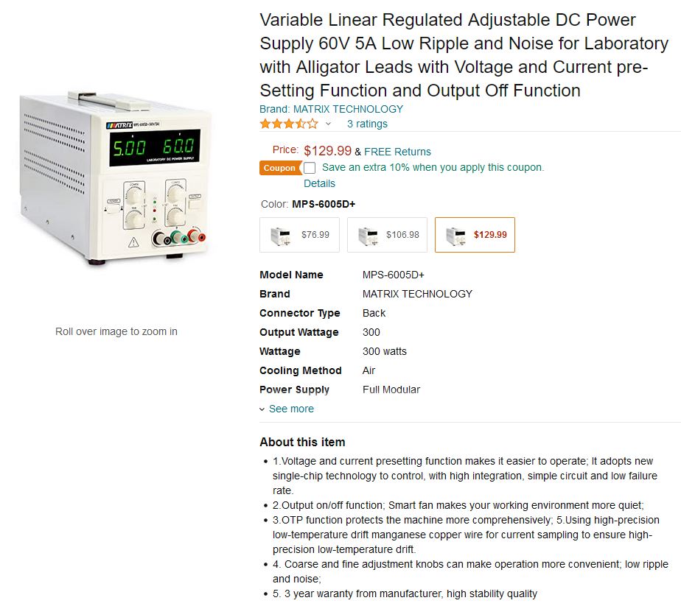Select the $106.98 model variant
Viewport: 681px width, 606px height.
(387, 235)
